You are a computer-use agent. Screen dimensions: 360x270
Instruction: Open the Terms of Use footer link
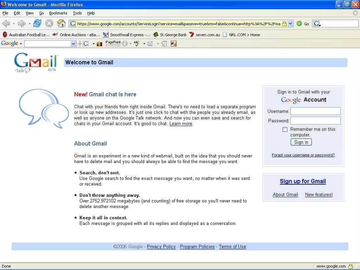[x=232, y=247]
